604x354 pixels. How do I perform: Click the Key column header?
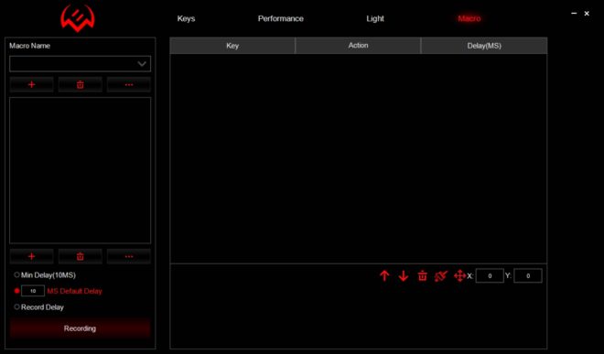pos(232,46)
